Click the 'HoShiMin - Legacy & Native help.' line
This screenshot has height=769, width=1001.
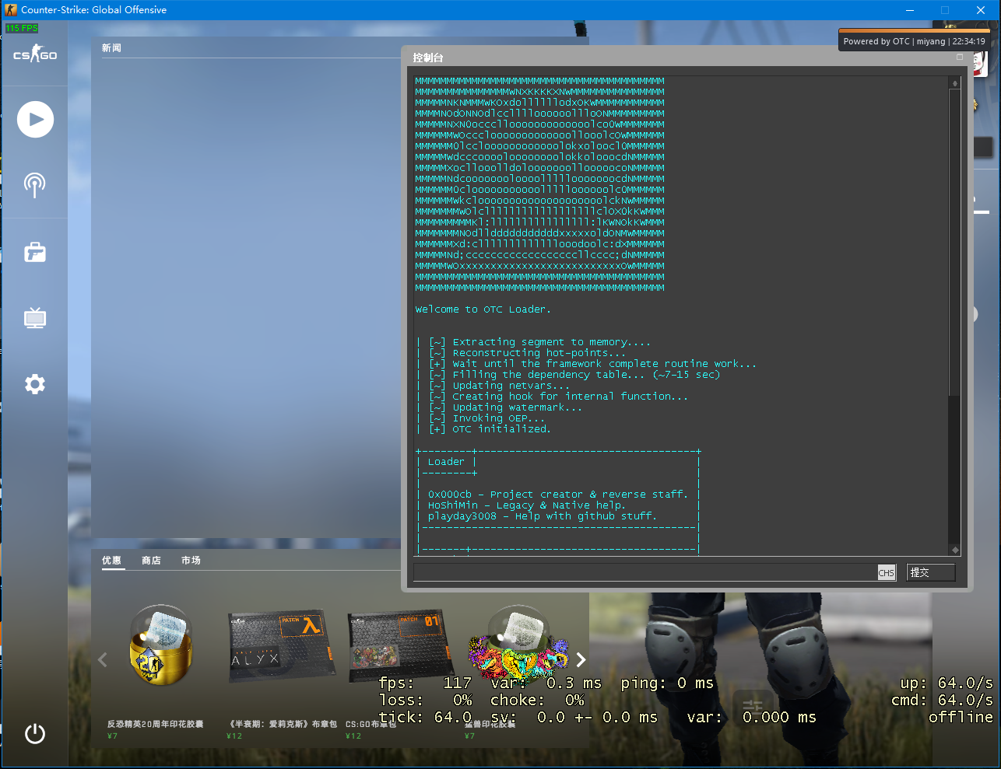point(526,505)
